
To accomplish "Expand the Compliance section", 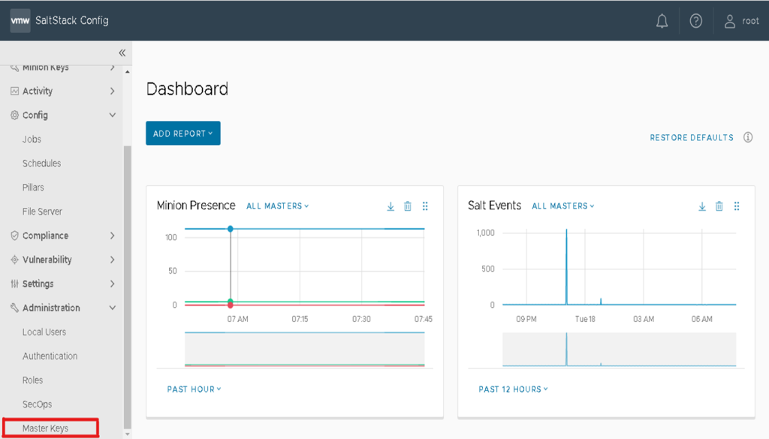I will point(113,236).
